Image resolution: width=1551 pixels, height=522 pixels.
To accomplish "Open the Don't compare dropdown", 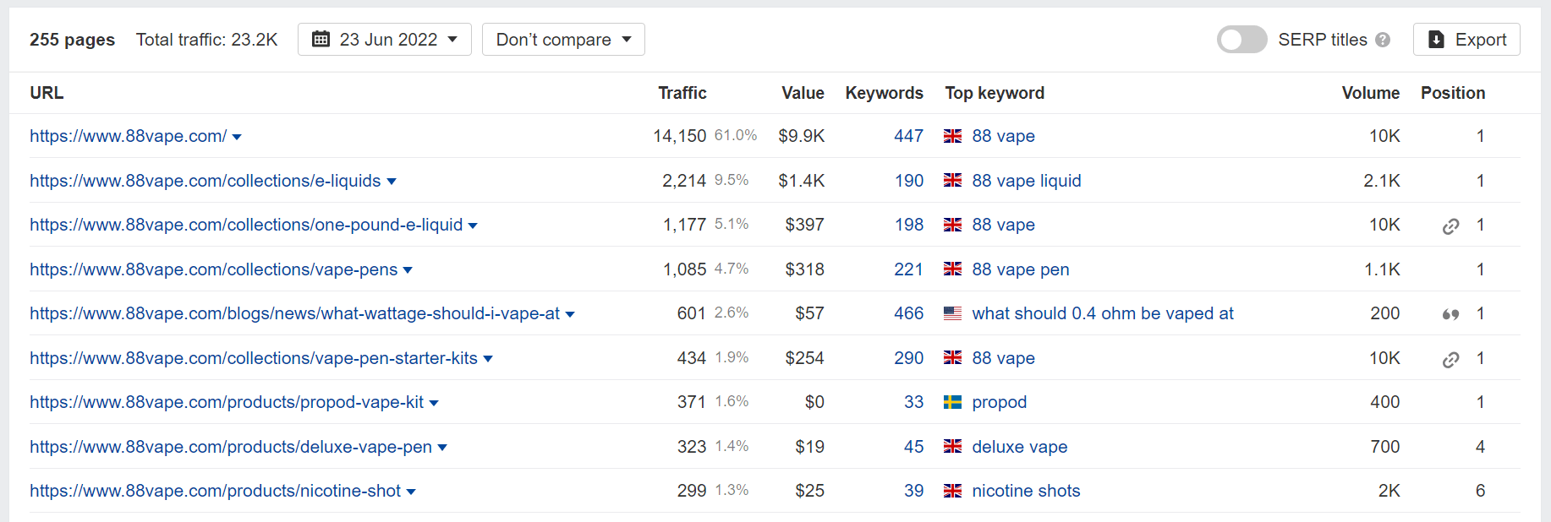I will 563,40.
